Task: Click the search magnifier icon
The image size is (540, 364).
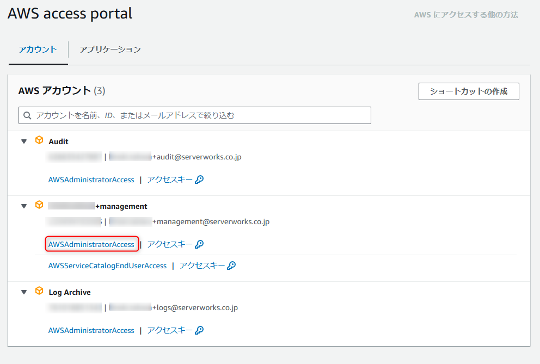Action: (27, 115)
